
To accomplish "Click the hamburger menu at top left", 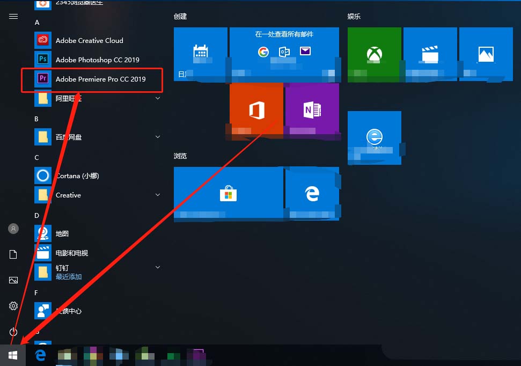I will [13, 16].
